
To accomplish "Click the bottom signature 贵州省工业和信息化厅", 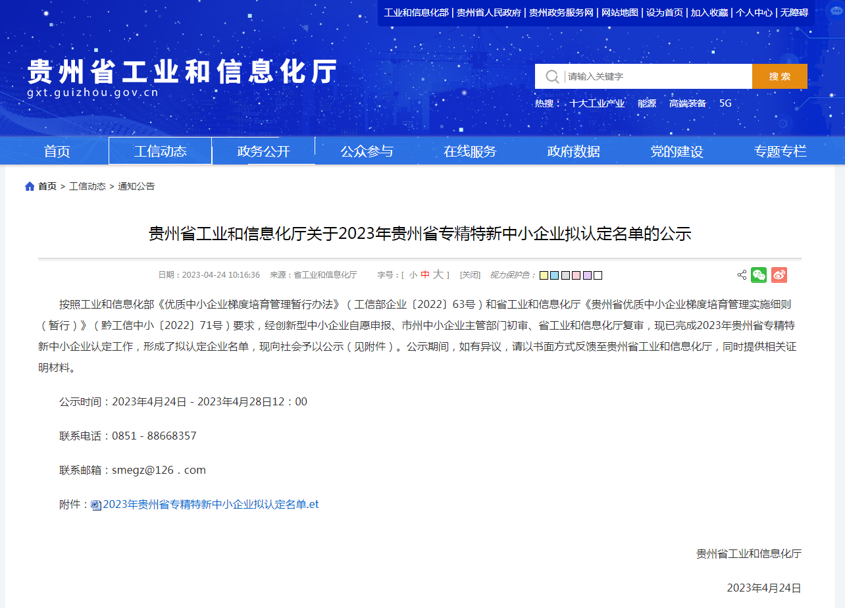I will pyautogui.click(x=749, y=554).
